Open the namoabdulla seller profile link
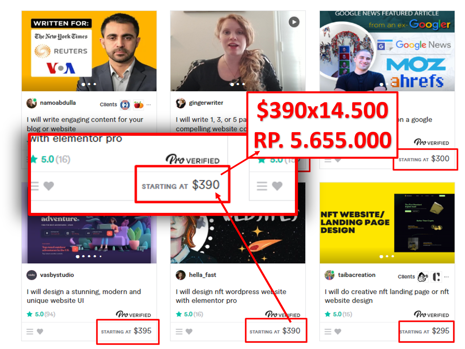465x349 pixels. pos(58,103)
